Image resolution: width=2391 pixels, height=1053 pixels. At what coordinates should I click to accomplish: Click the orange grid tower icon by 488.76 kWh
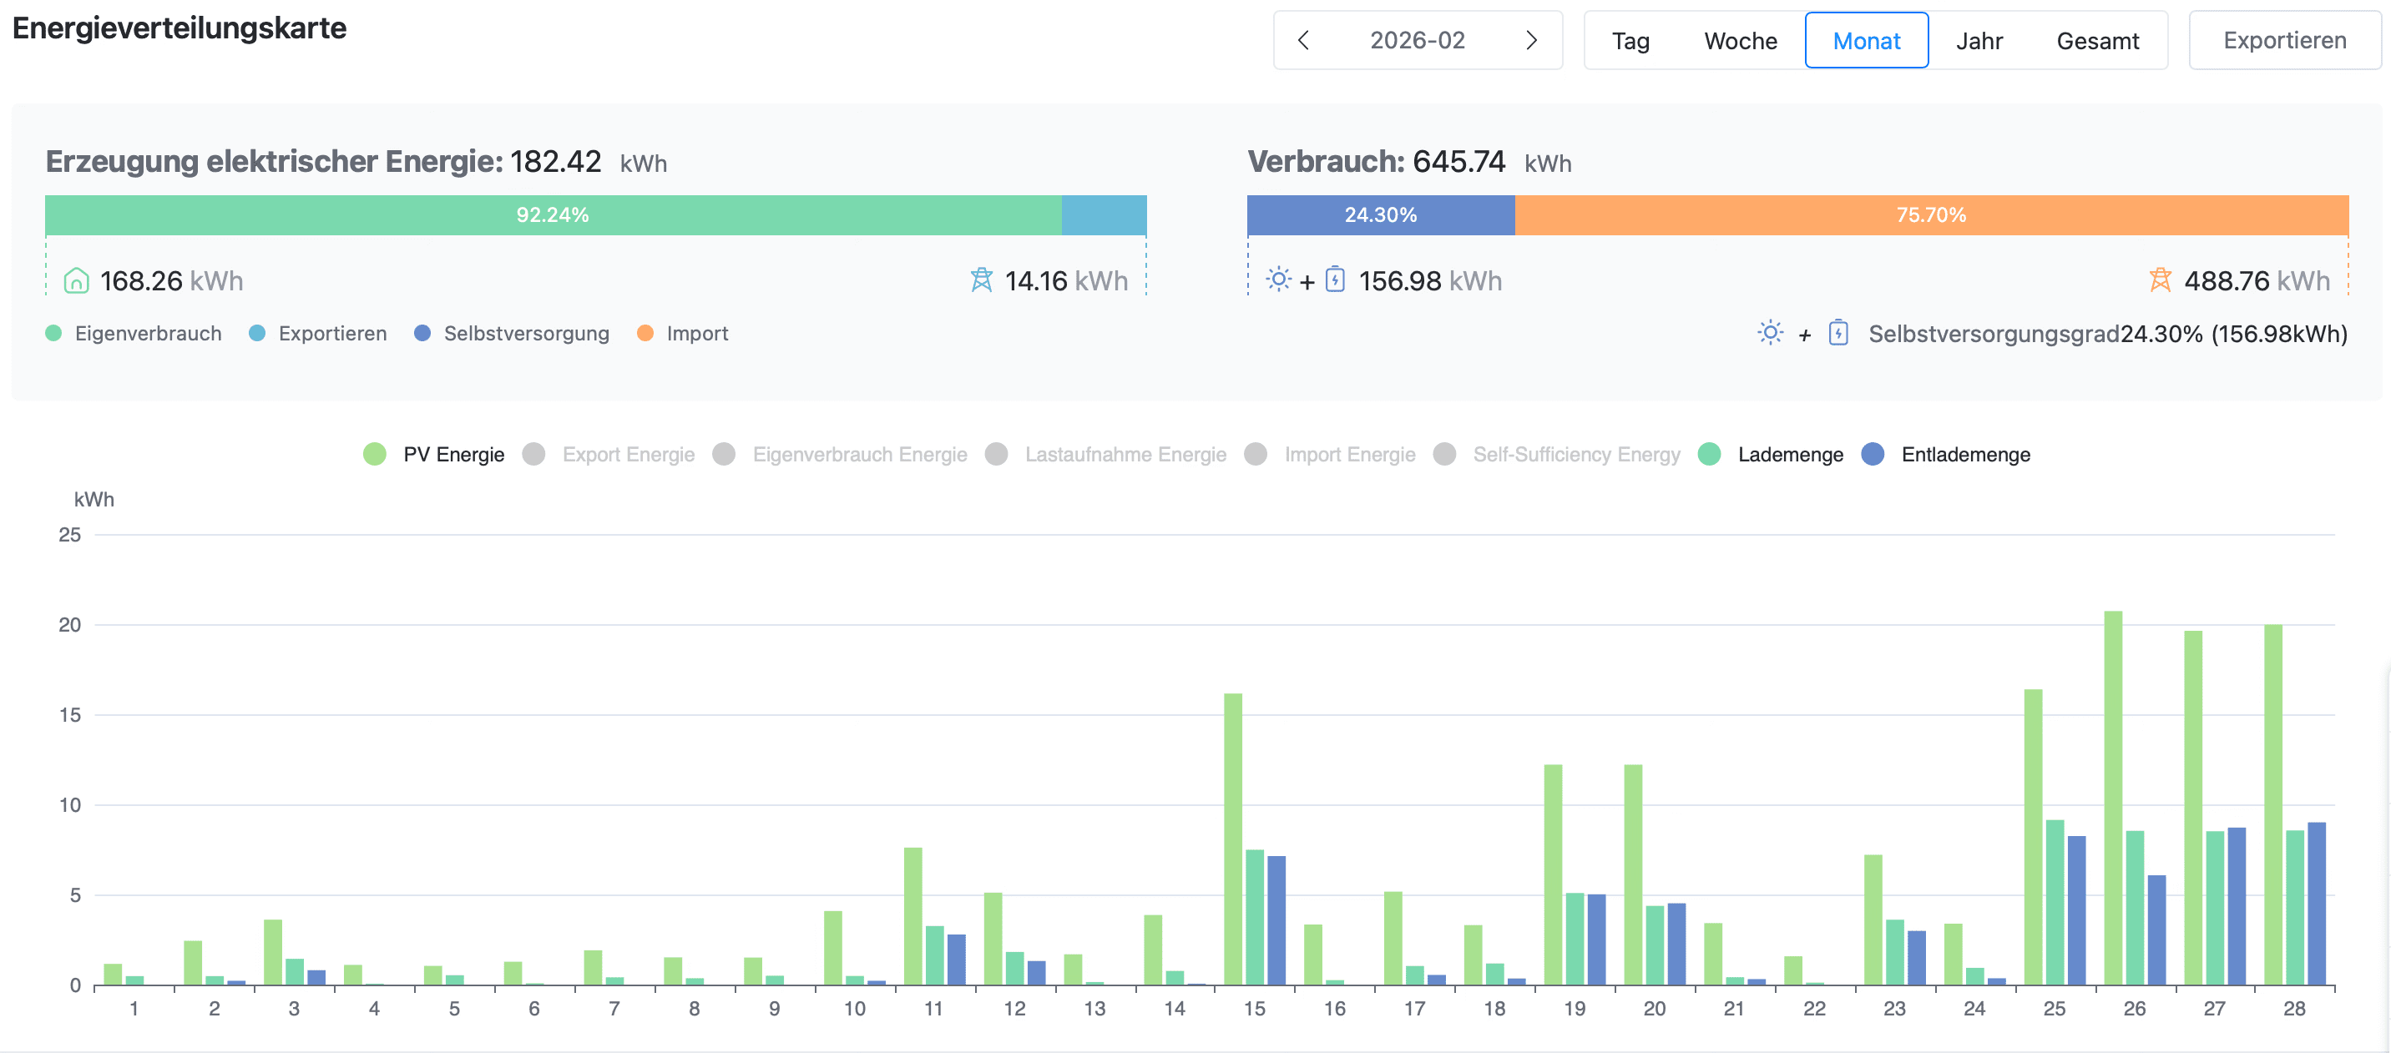[2160, 280]
